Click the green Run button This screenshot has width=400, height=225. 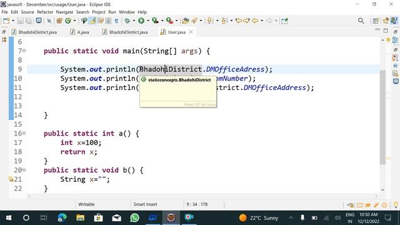click(x=141, y=21)
